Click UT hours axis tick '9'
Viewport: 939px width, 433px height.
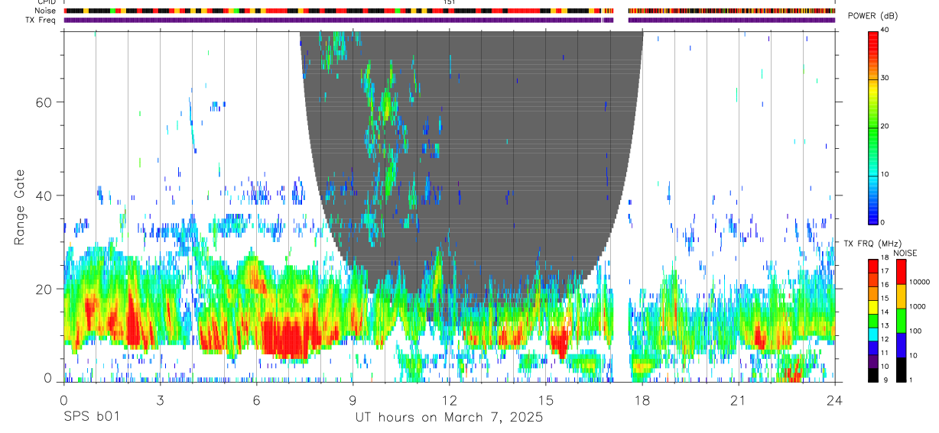click(x=353, y=399)
